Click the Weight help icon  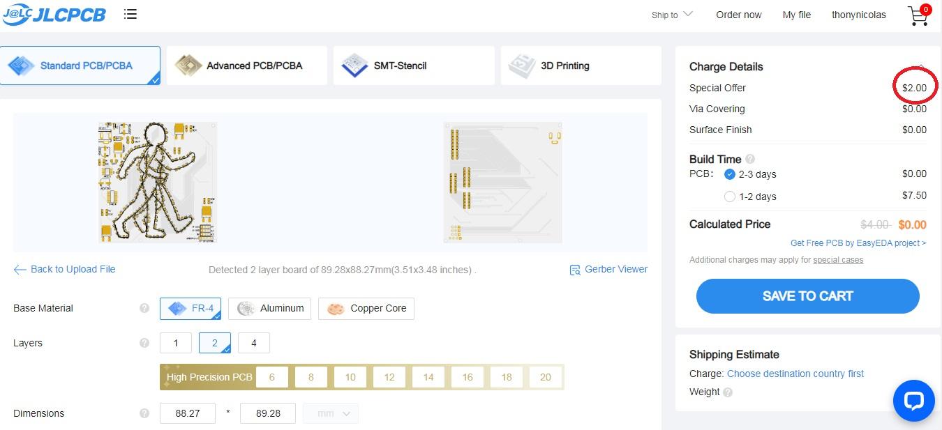point(728,392)
